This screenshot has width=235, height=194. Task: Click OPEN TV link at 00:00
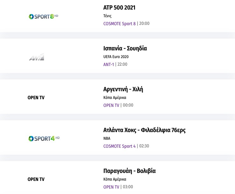point(111,105)
